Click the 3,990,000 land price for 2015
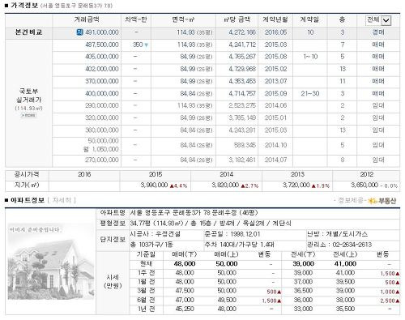 154,186
